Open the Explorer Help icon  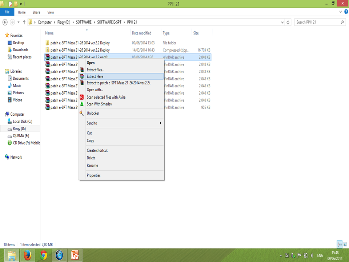click(346, 12)
